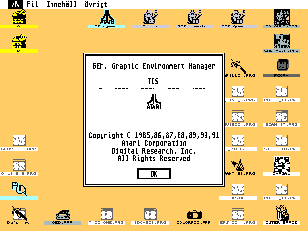
Task: Open the Övrigt menu
Action: [96, 4]
